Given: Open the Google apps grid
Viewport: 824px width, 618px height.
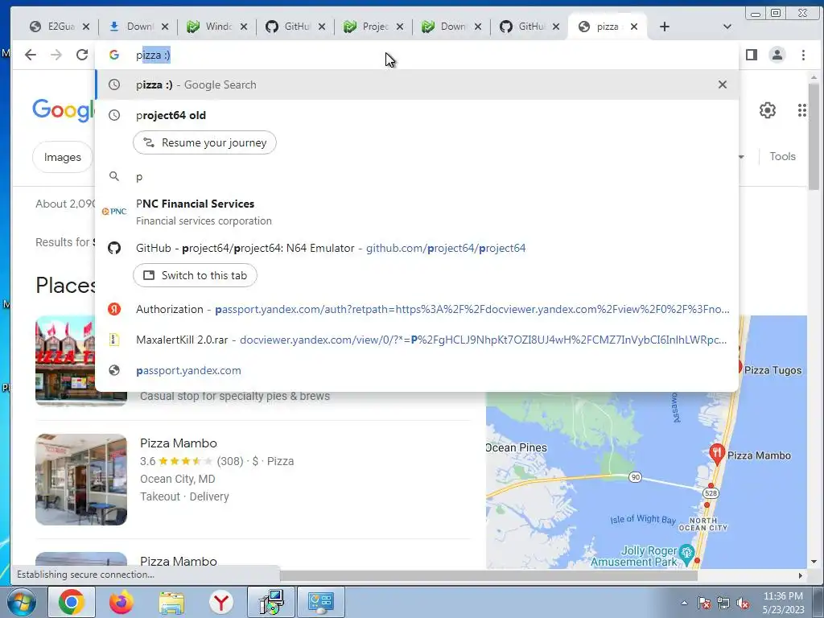Looking at the screenshot, I should click(802, 110).
